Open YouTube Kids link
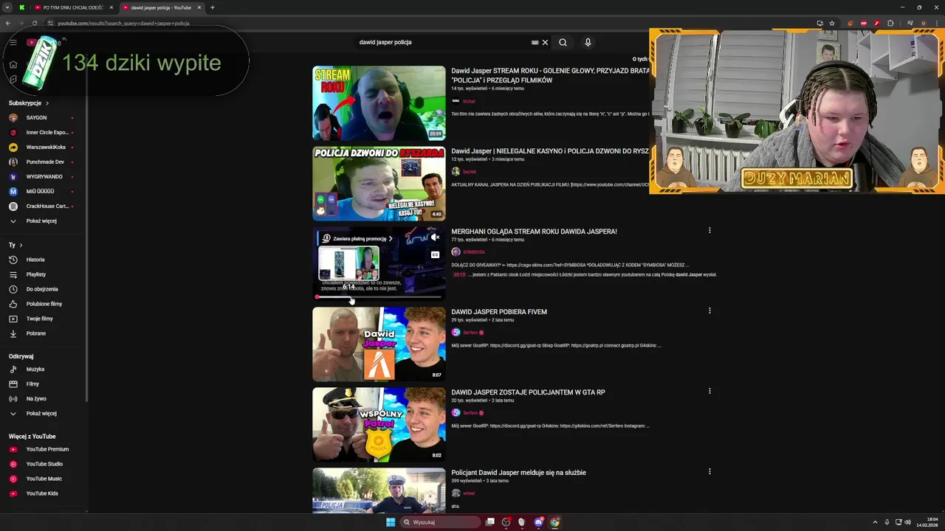This screenshot has height=531, width=945. tap(42, 493)
